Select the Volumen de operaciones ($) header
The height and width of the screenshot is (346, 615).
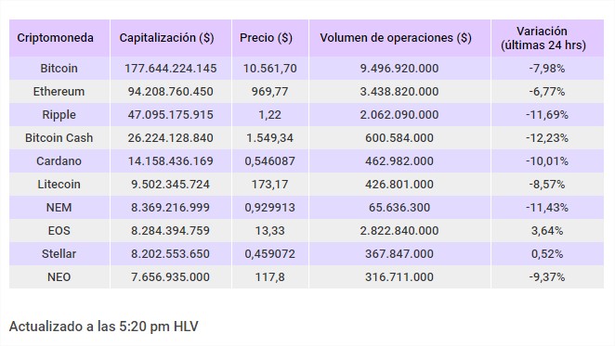click(396, 38)
